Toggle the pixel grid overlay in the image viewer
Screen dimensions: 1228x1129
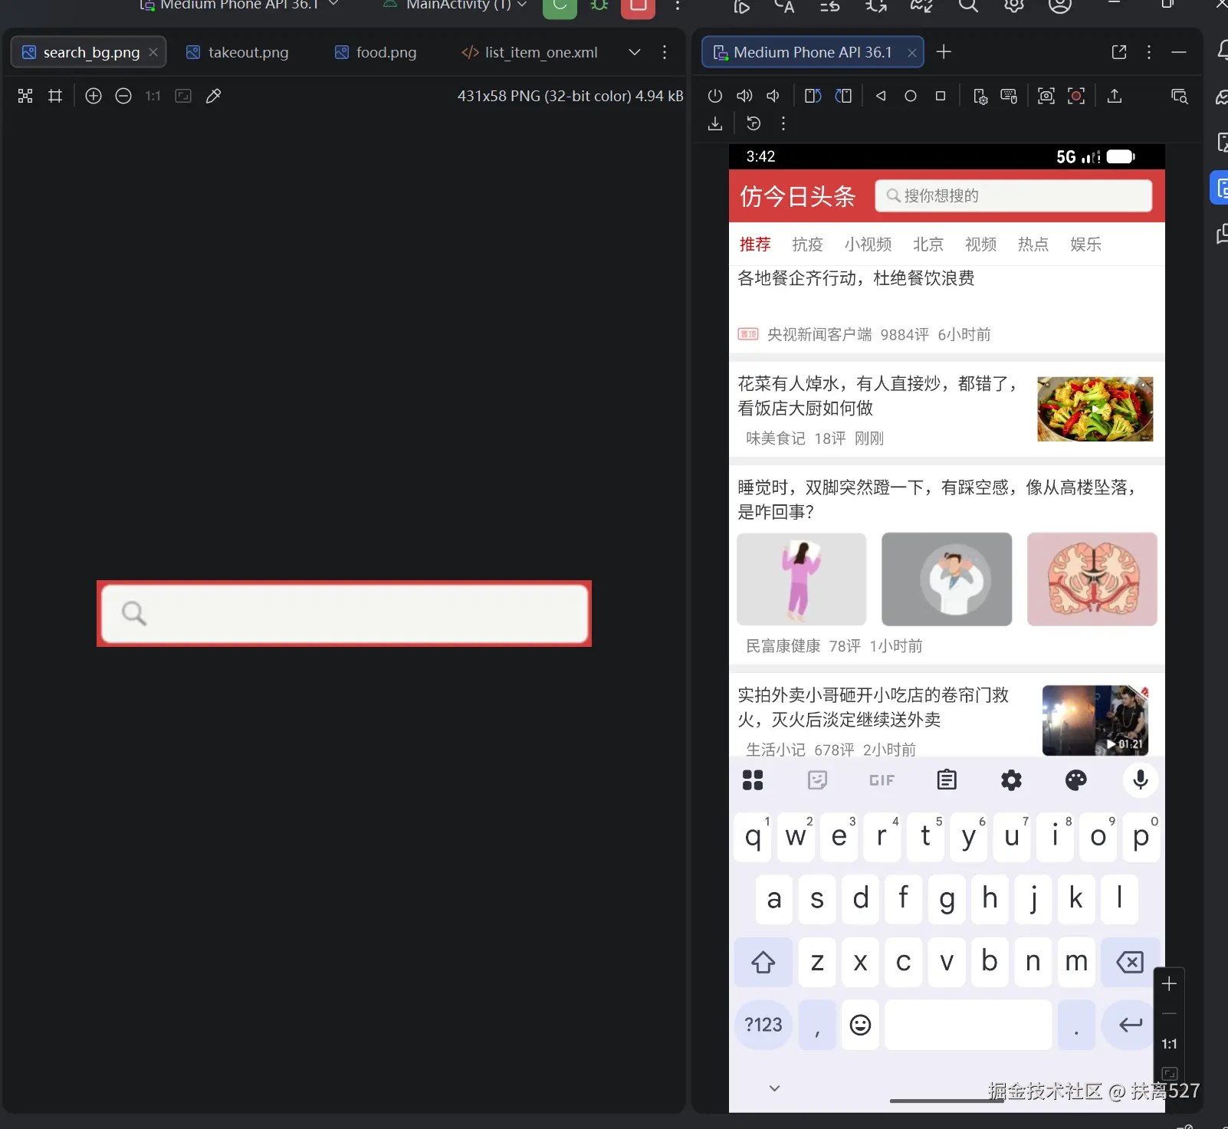click(x=54, y=96)
